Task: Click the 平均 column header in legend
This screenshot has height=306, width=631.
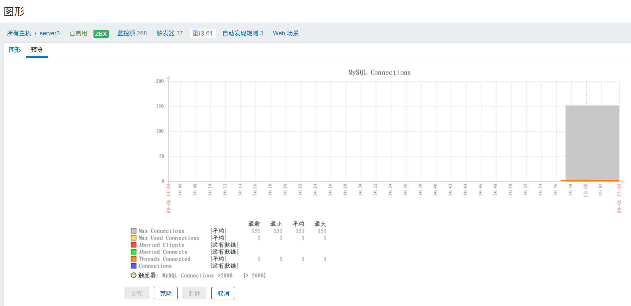Action: tap(298, 224)
